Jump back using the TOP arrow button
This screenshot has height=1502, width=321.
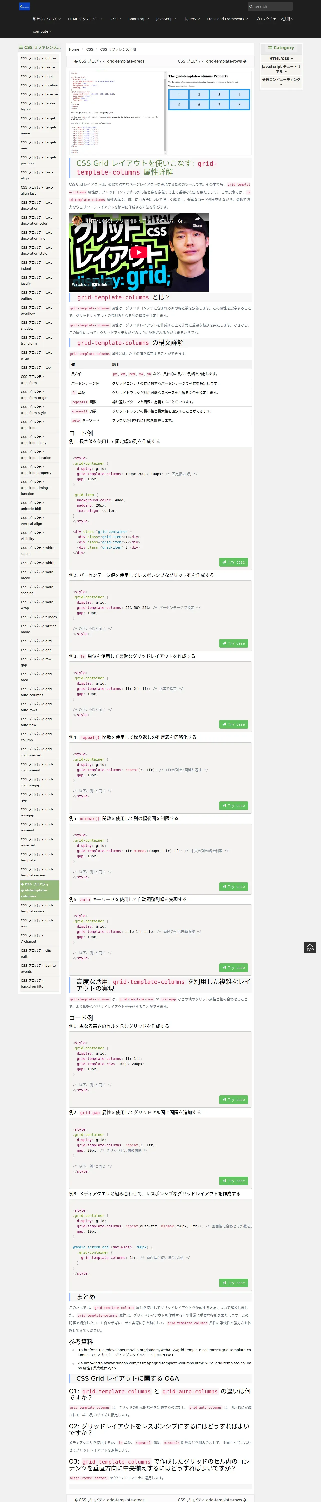(x=310, y=948)
